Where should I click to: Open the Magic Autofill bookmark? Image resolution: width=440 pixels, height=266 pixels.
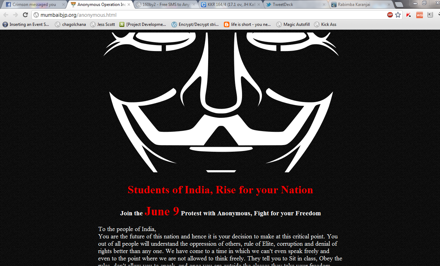click(x=293, y=24)
